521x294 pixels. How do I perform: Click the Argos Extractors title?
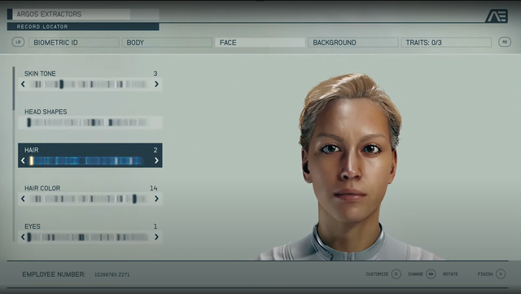49,14
